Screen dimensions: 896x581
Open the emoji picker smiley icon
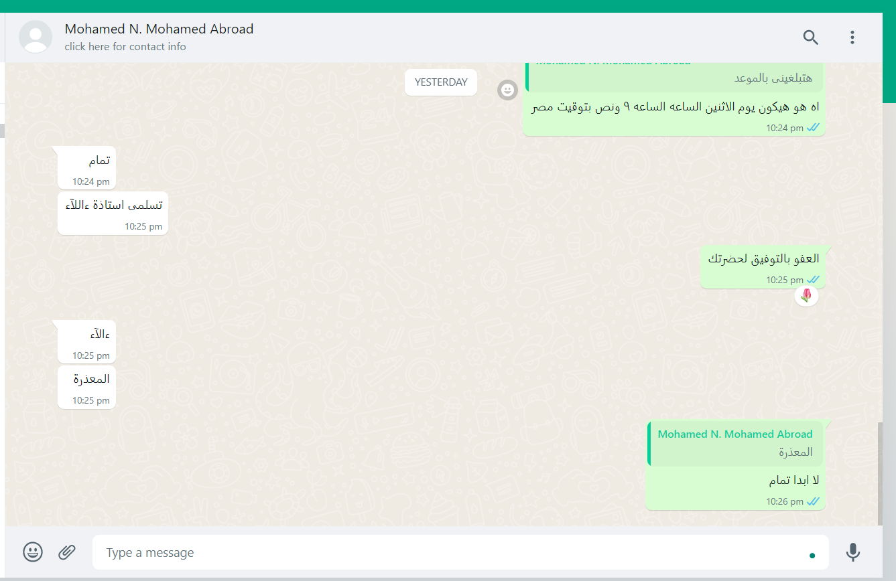[x=33, y=552]
